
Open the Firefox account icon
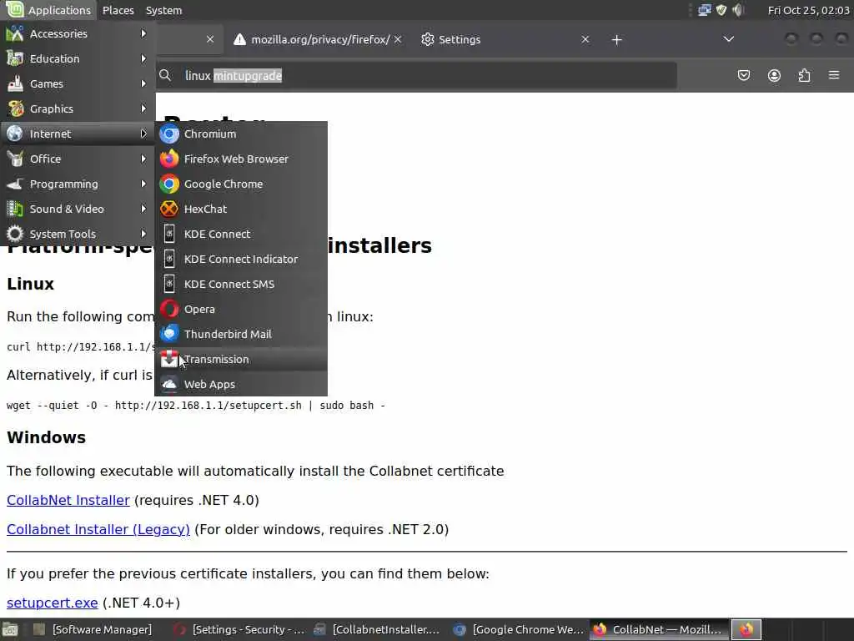(x=774, y=75)
